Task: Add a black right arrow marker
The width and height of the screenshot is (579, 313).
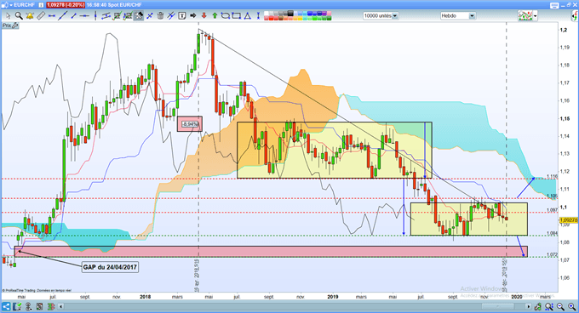Action: coord(192,16)
